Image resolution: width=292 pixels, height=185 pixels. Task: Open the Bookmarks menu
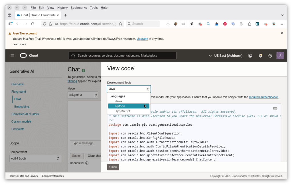(79, 8)
